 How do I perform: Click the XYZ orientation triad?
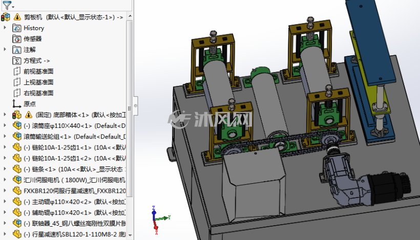pos(160,220)
